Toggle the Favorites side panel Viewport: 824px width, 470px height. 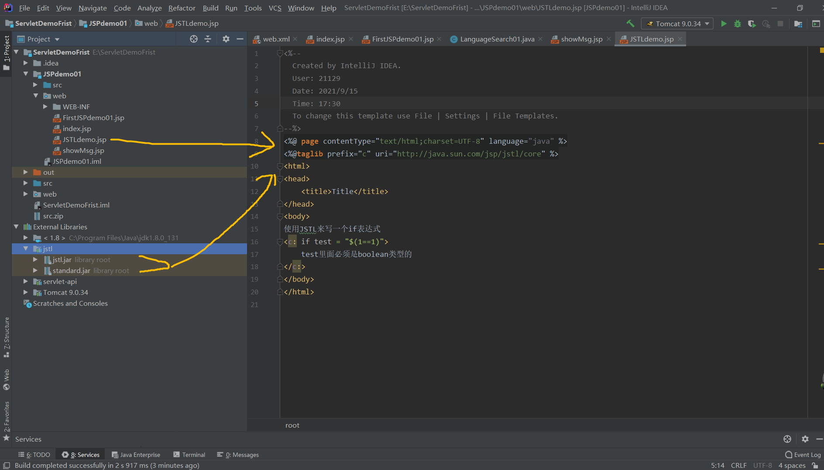pyautogui.click(x=7, y=421)
